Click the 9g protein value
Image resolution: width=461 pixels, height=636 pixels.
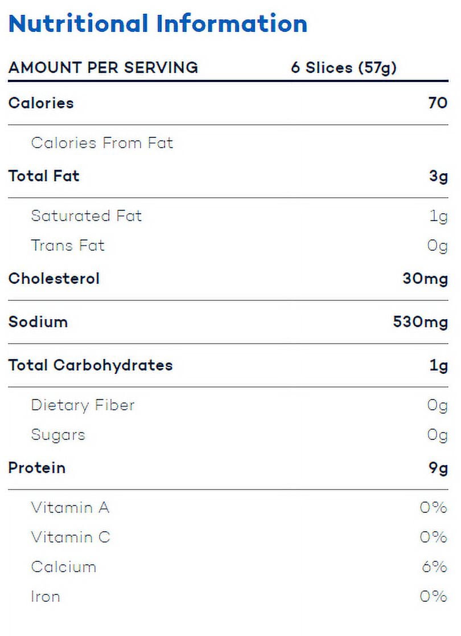click(438, 469)
